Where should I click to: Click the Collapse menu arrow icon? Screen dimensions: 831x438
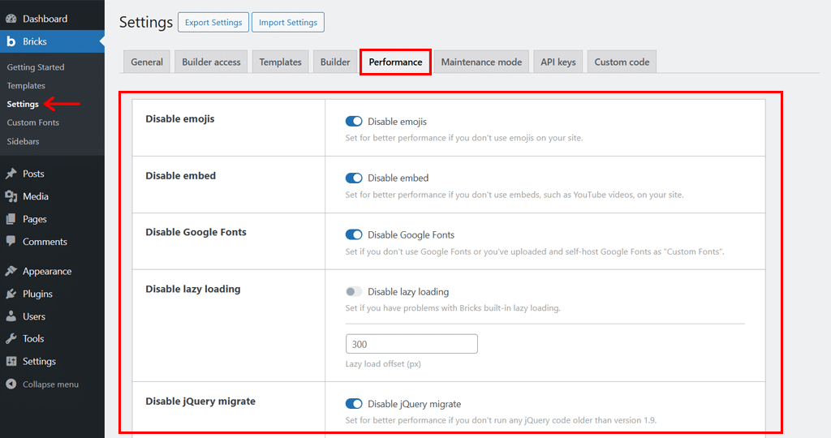pos(11,384)
